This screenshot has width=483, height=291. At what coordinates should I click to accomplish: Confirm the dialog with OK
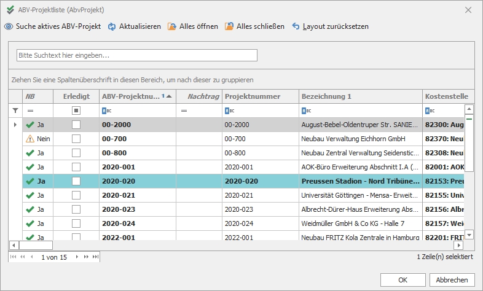(x=402, y=279)
